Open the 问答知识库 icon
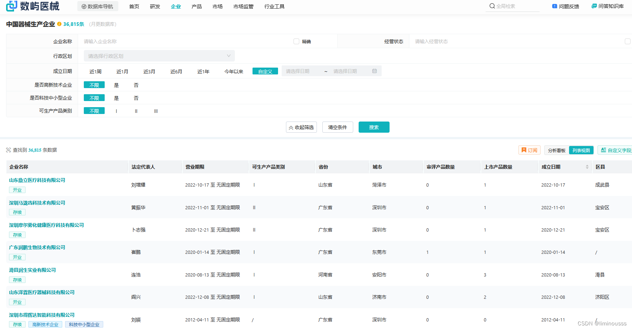632x329 pixels. [x=594, y=6]
